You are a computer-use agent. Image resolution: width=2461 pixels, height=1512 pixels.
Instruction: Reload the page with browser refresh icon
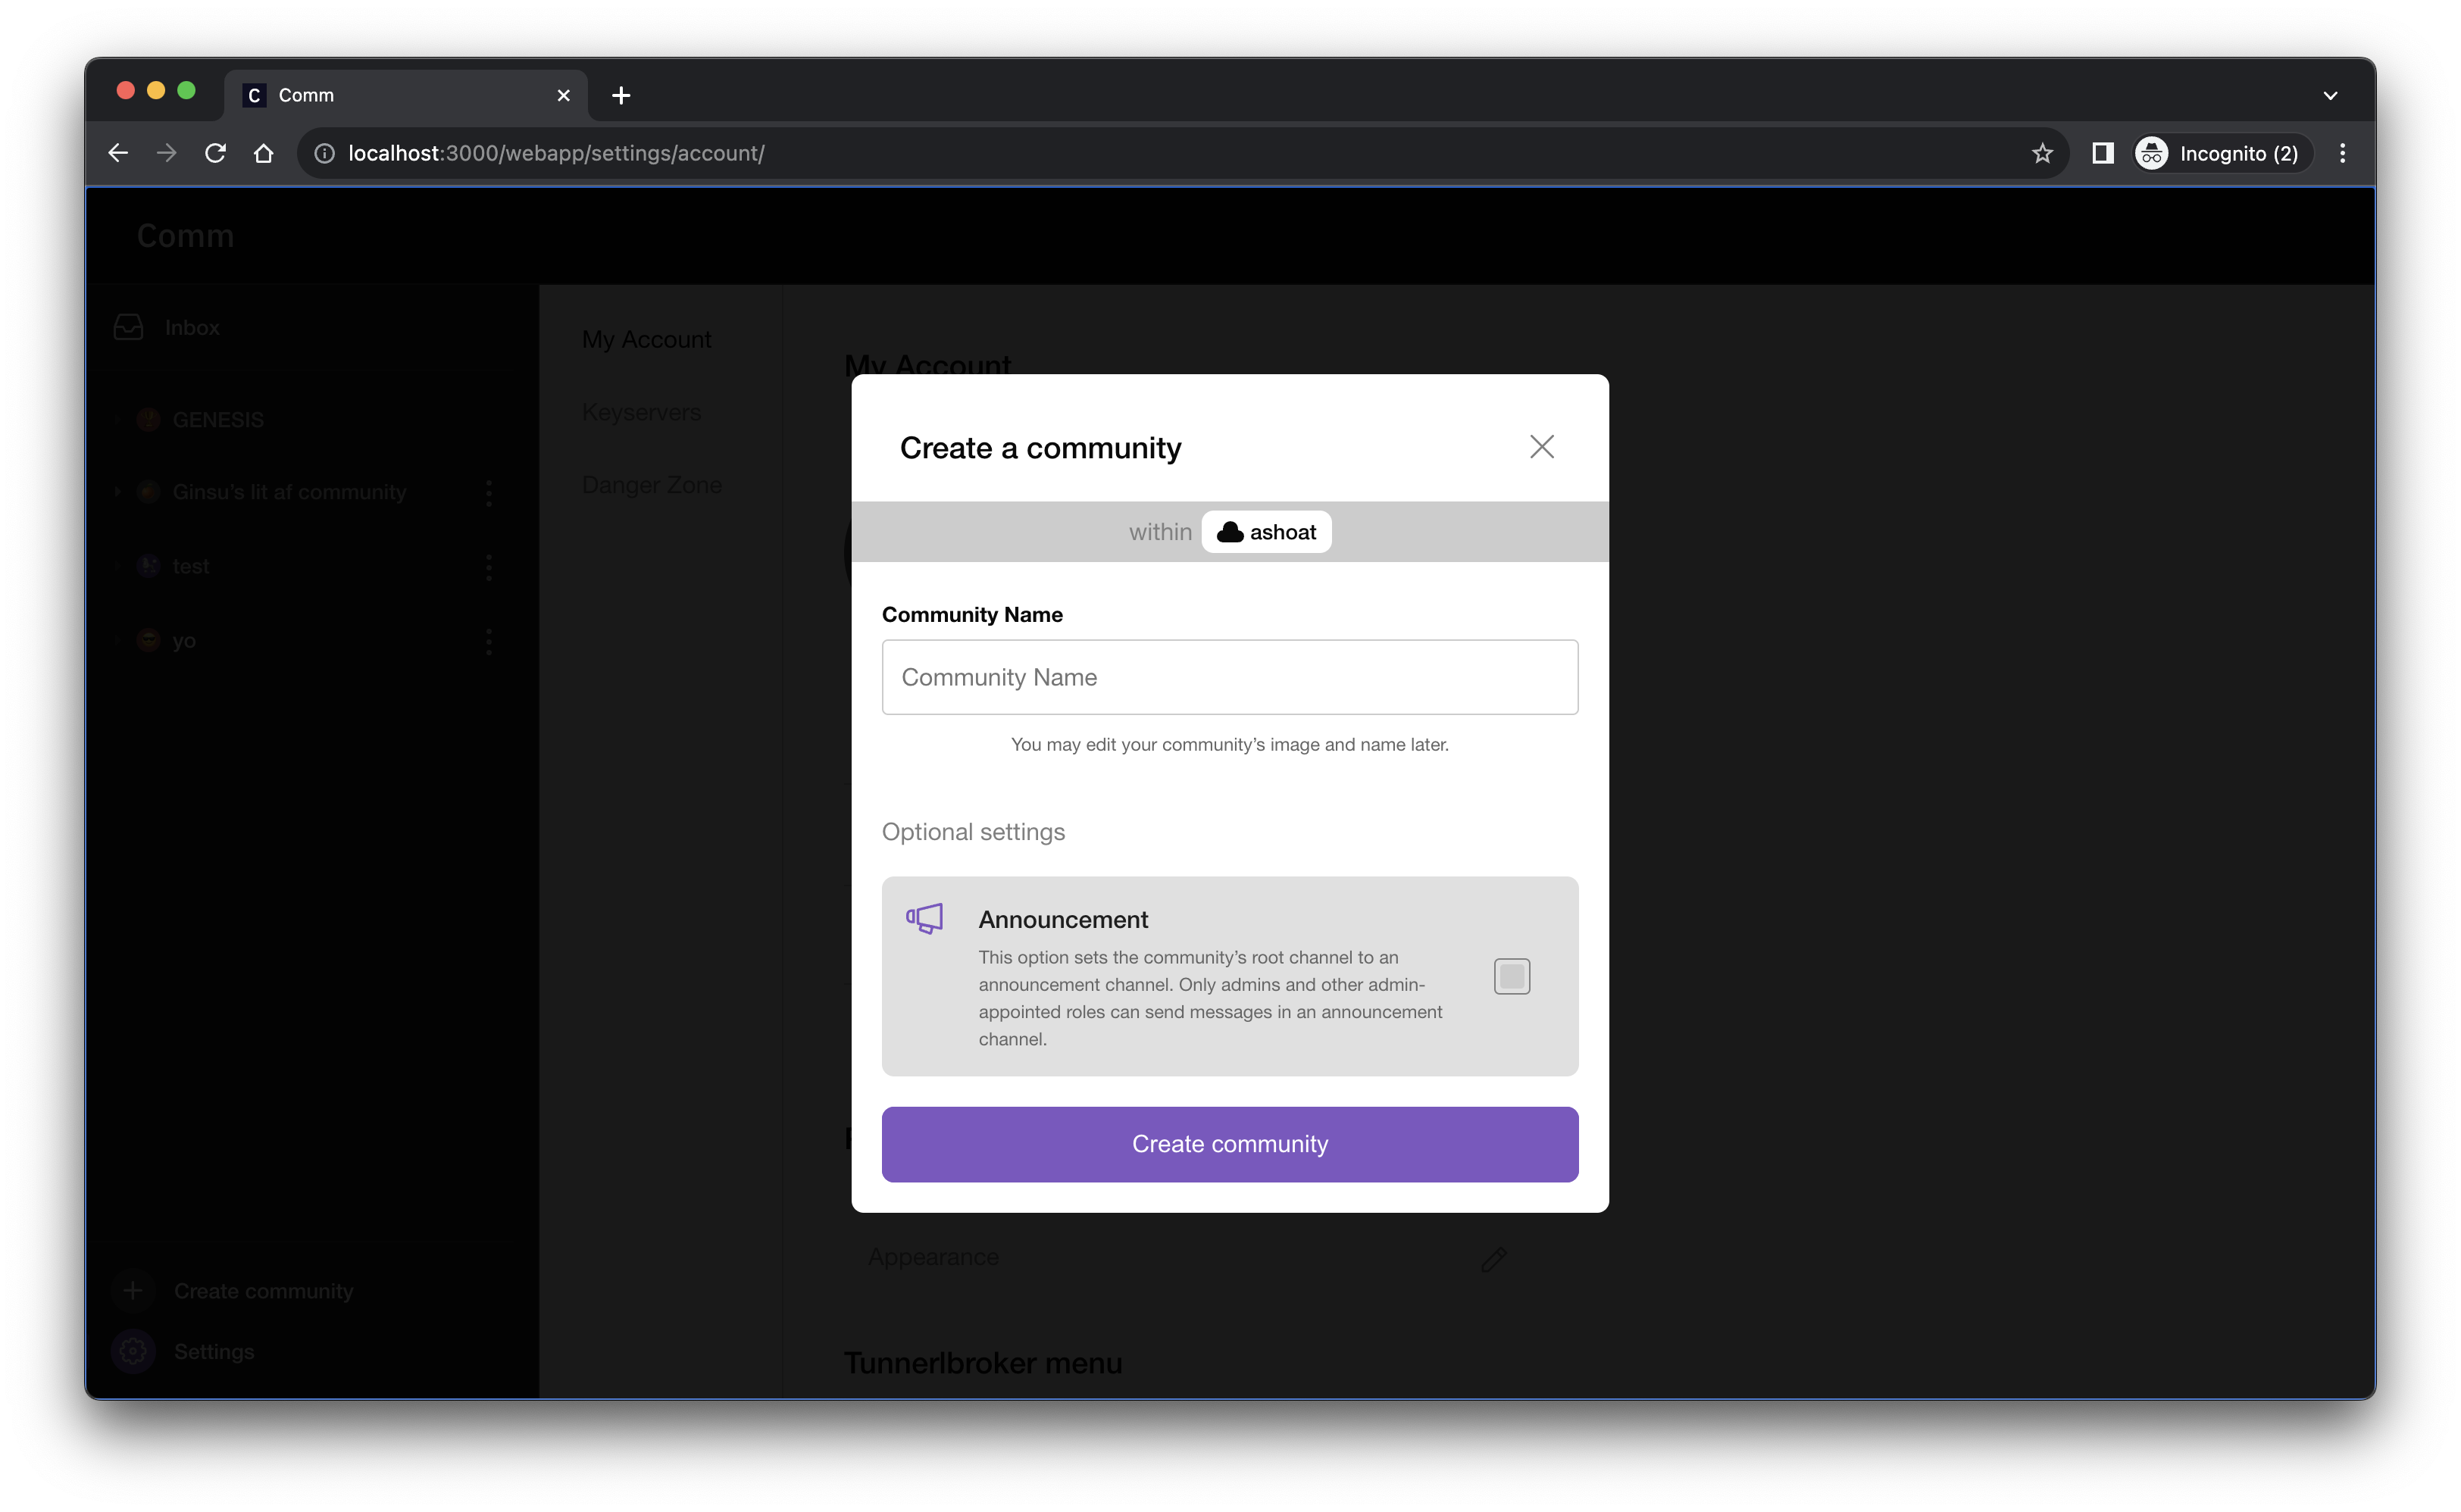pos(215,153)
